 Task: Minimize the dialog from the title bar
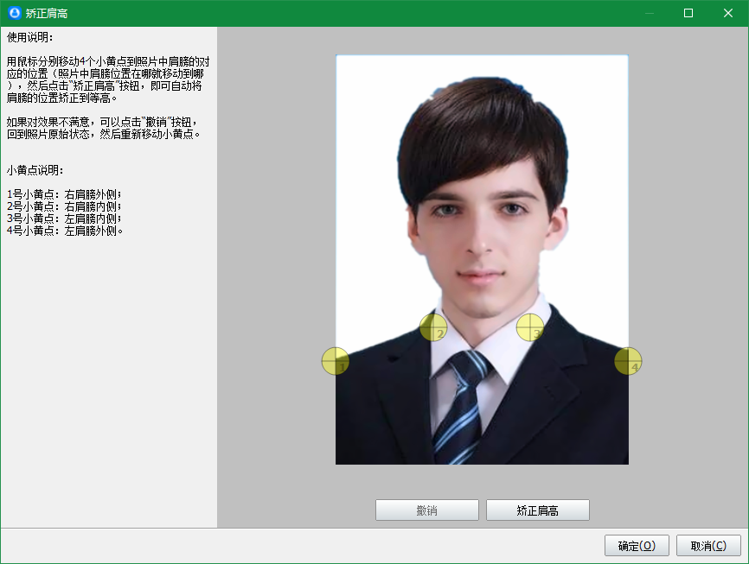(x=647, y=13)
